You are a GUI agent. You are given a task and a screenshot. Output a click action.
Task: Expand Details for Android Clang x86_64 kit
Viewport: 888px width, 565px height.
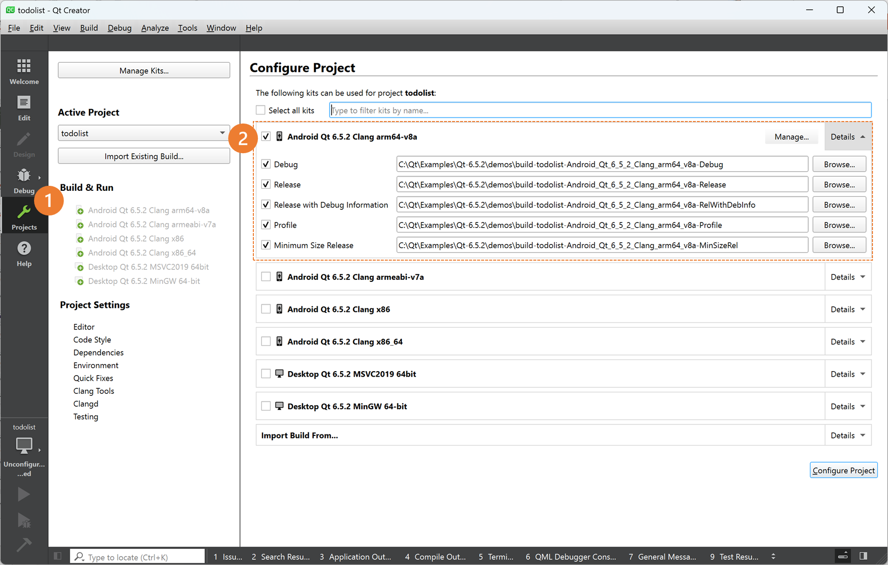[848, 342]
